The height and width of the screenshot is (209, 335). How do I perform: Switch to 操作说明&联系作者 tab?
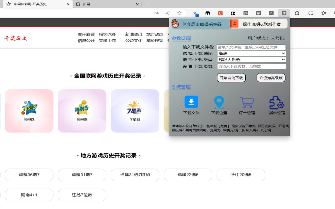pyautogui.click(x=259, y=24)
